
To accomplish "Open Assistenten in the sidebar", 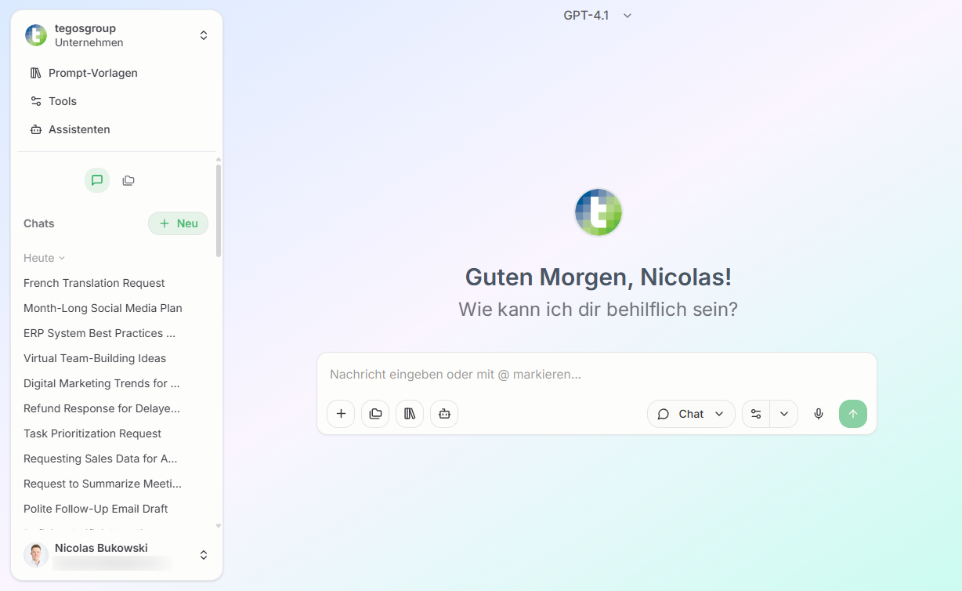I will coord(79,129).
